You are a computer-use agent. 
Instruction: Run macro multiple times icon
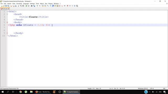pyautogui.click(x=75, y=6)
